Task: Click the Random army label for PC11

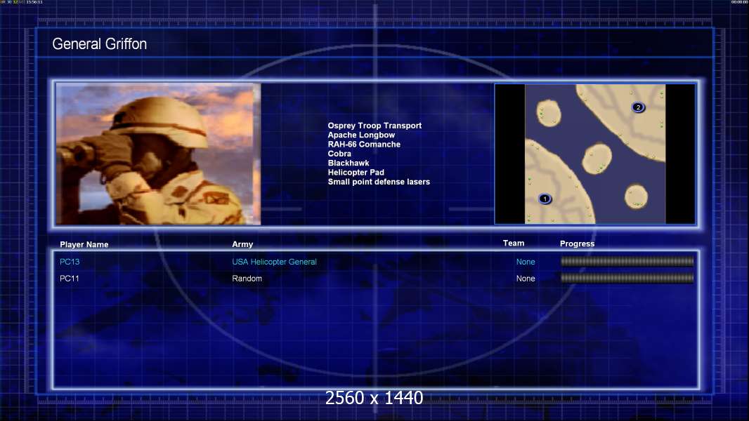Action: coord(247,279)
